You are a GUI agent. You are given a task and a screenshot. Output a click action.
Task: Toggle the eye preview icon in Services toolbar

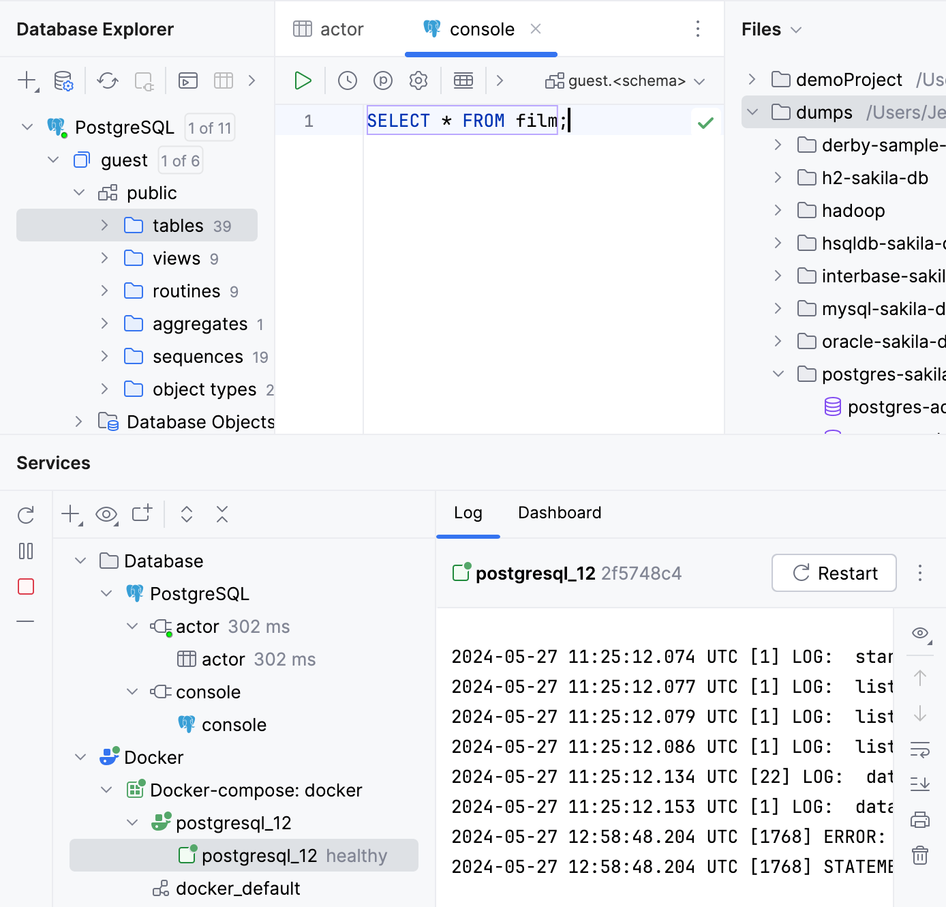pyautogui.click(x=106, y=514)
